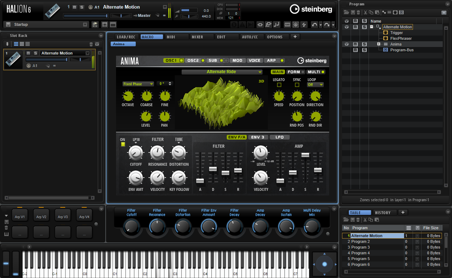Select the FORM oscillator page

[x=296, y=72]
